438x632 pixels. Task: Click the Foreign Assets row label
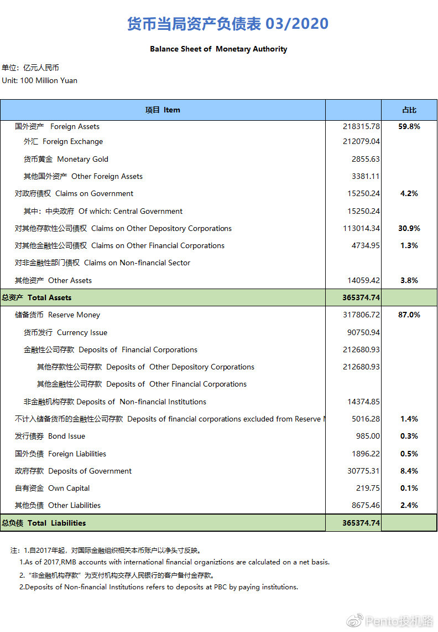tap(57, 126)
